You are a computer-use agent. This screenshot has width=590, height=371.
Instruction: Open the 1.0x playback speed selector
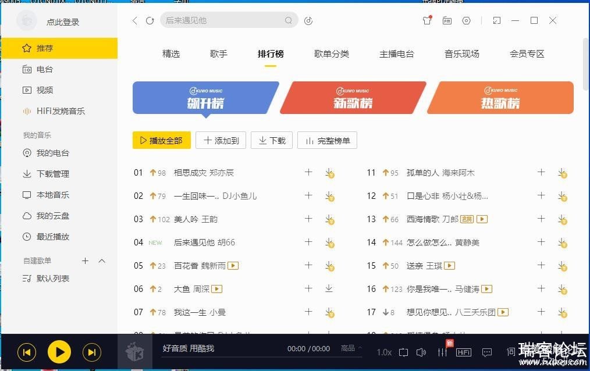(x=384, y=352)
